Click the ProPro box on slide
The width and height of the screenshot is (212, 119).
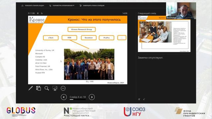[107, 38]
